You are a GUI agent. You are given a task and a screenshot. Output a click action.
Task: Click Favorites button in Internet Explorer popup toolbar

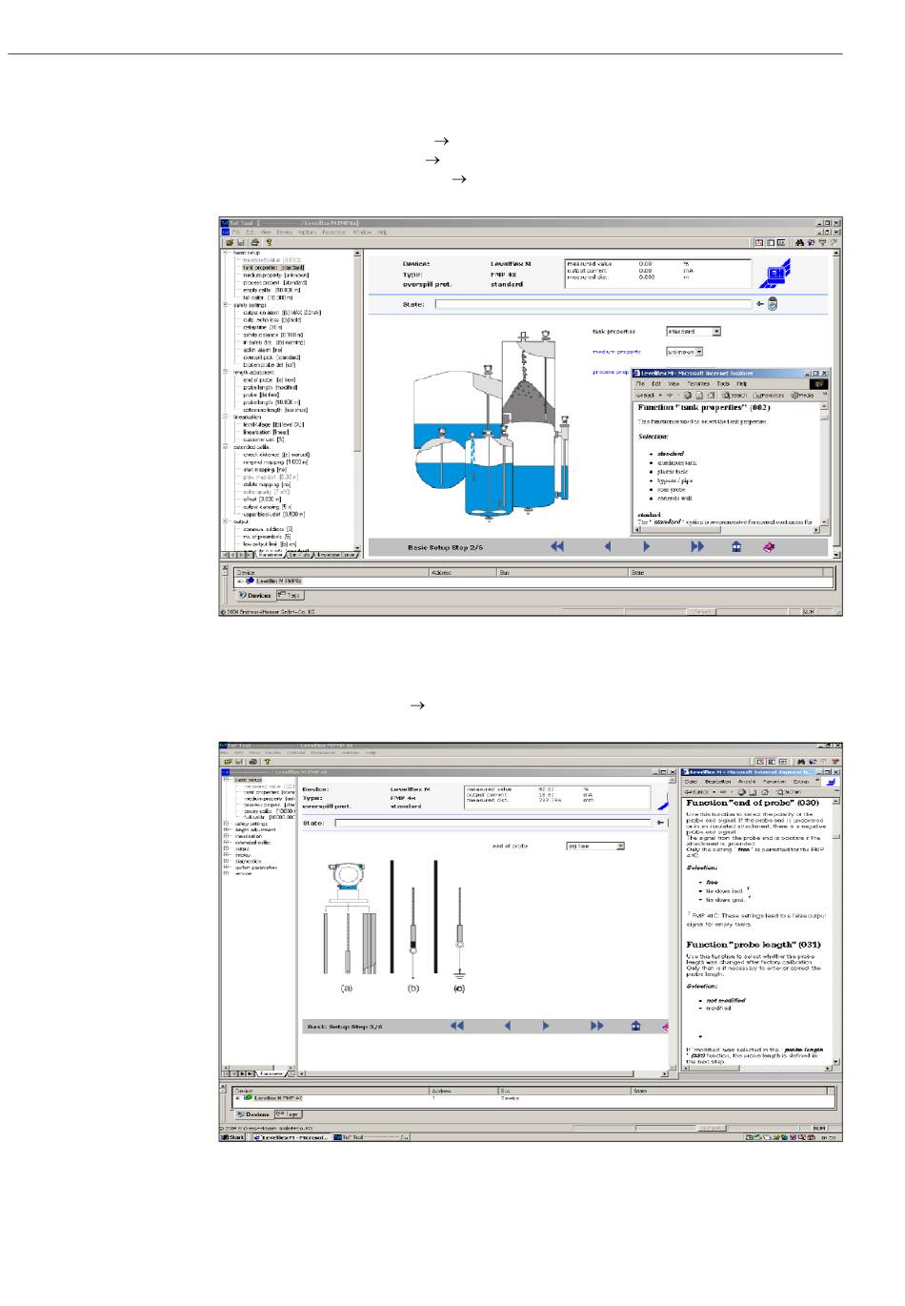pyautogui.click(x=769, y=395)
